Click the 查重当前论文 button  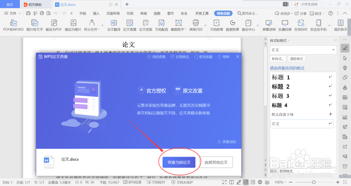(x=179, y=162)
